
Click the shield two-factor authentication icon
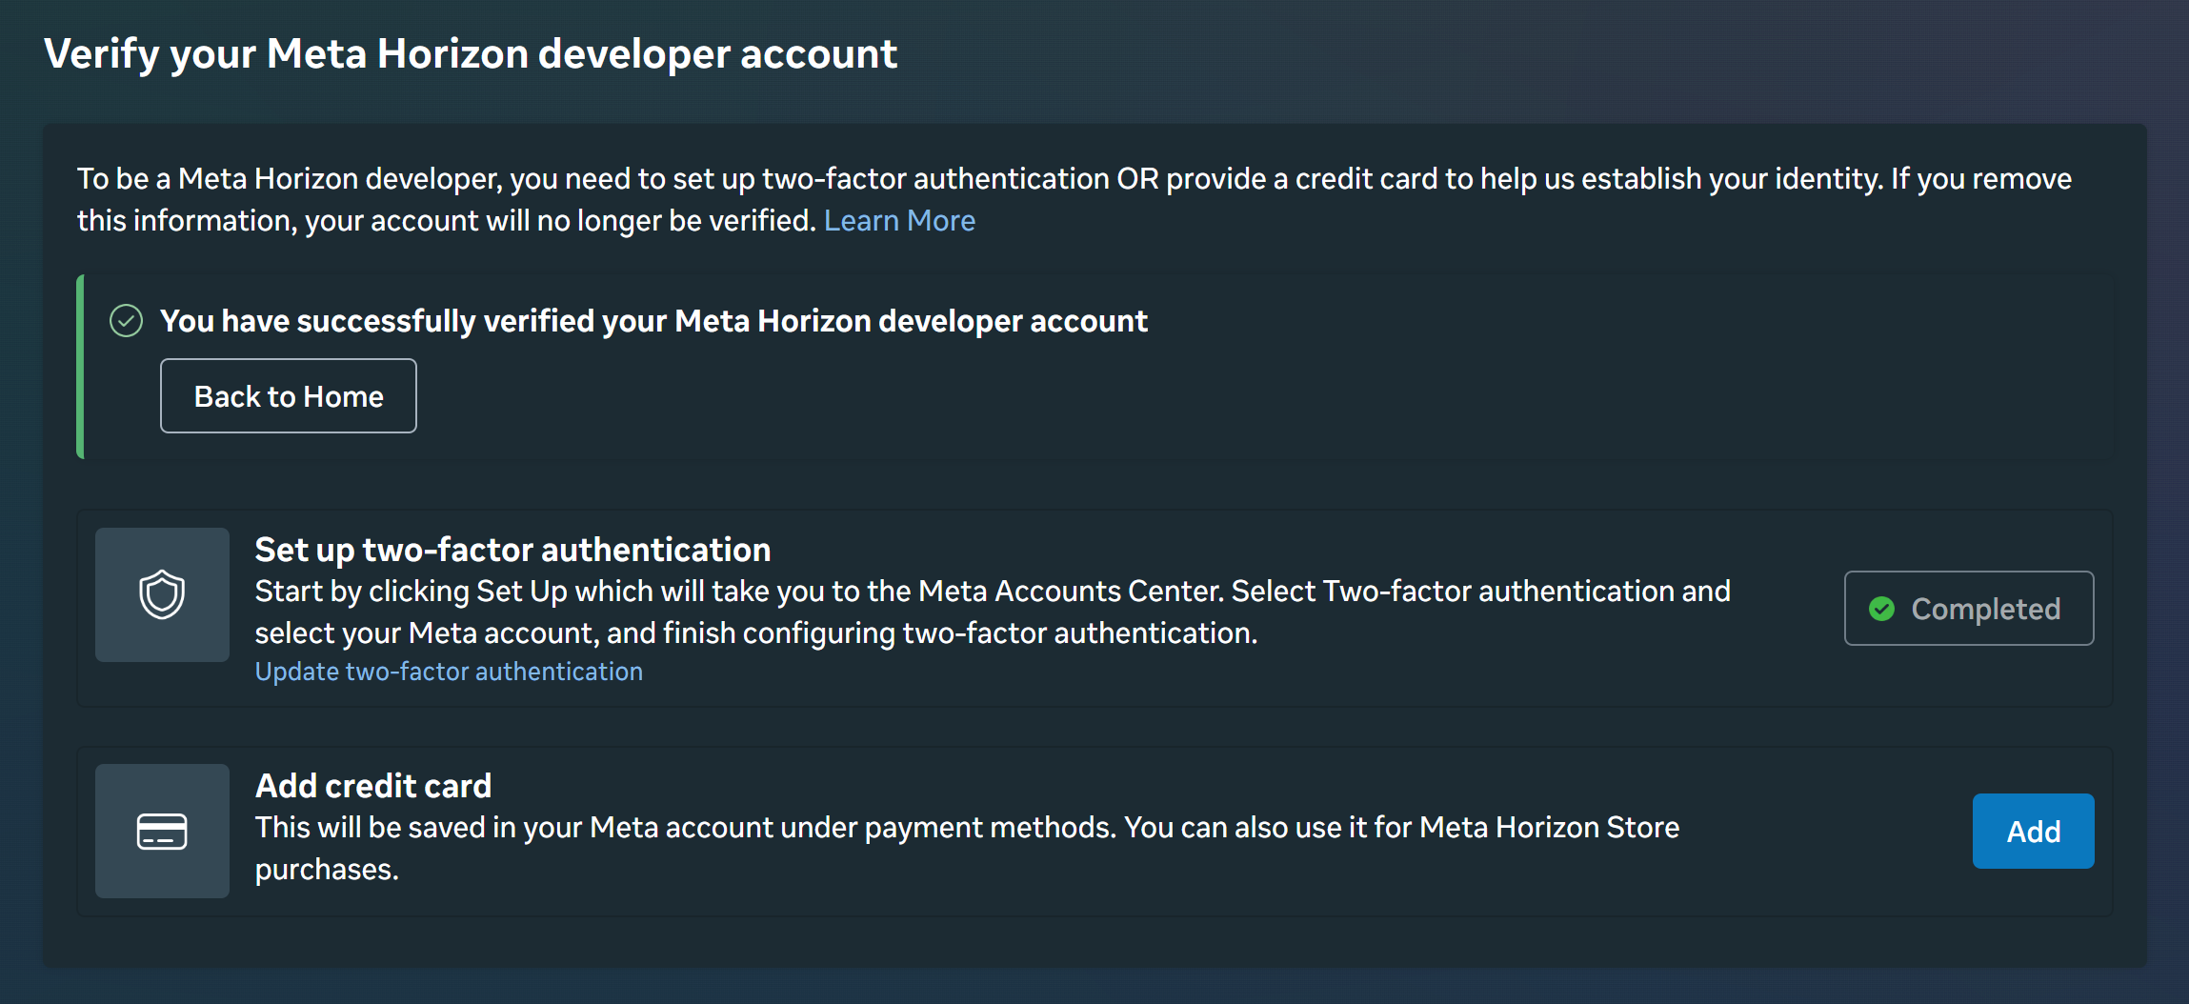click(x=162, y=595)
